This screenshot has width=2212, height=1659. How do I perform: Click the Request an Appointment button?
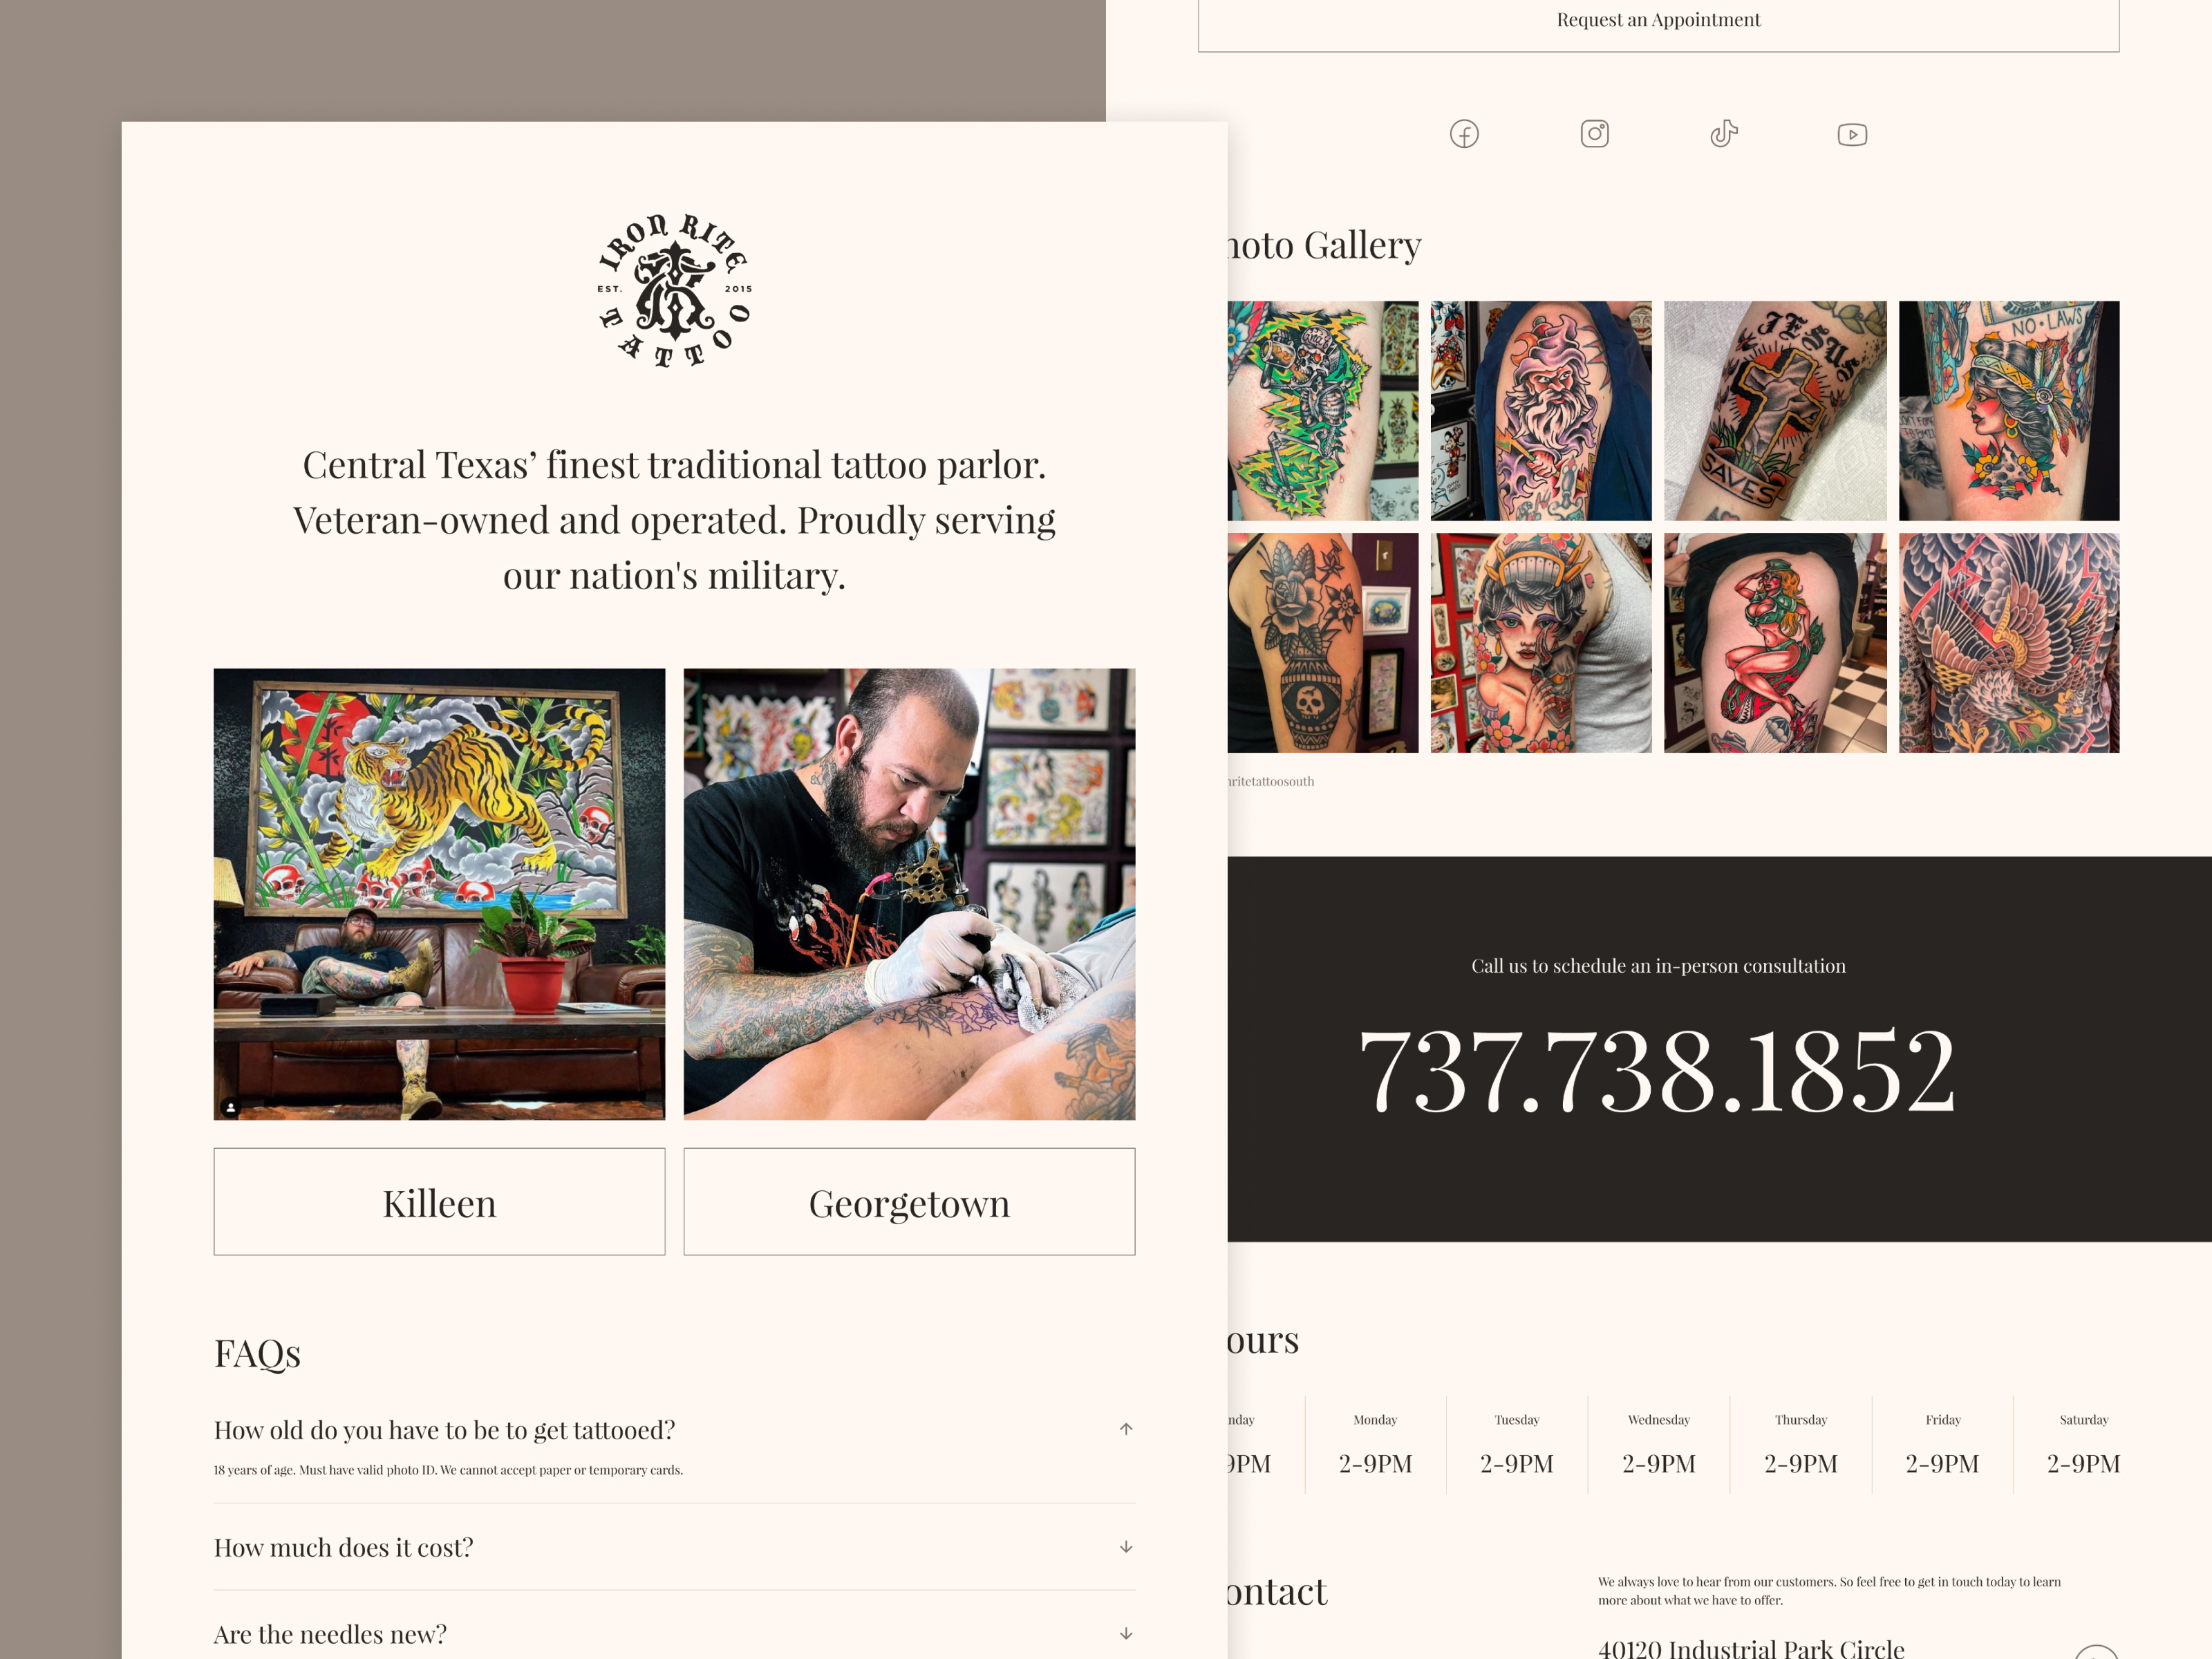[x=1656, y=19]
